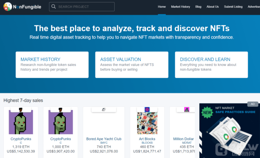Viewport: 260px width, 158px height.
Task: Open the Market History nav item
Action: 181,7
